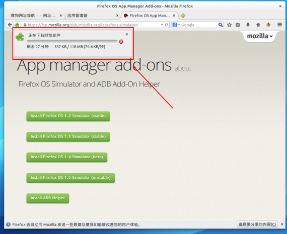Expand URL history dropdown arrow
Image resolution: width=287 pixels, height=234 pixels.
coord(162,25)
